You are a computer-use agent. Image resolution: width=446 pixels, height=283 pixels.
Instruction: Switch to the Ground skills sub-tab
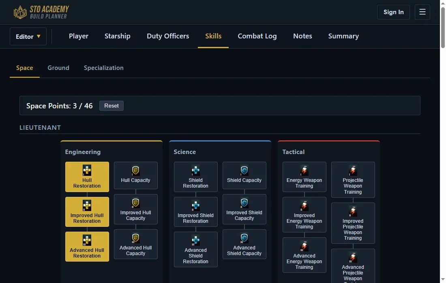tap(58, 68)
